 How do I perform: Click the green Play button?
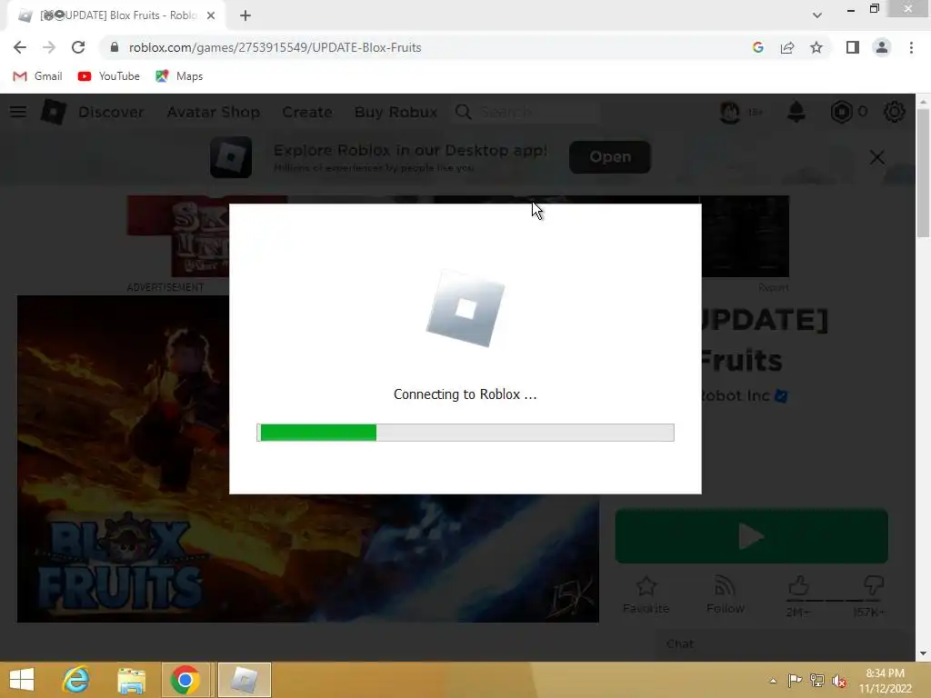751,536
